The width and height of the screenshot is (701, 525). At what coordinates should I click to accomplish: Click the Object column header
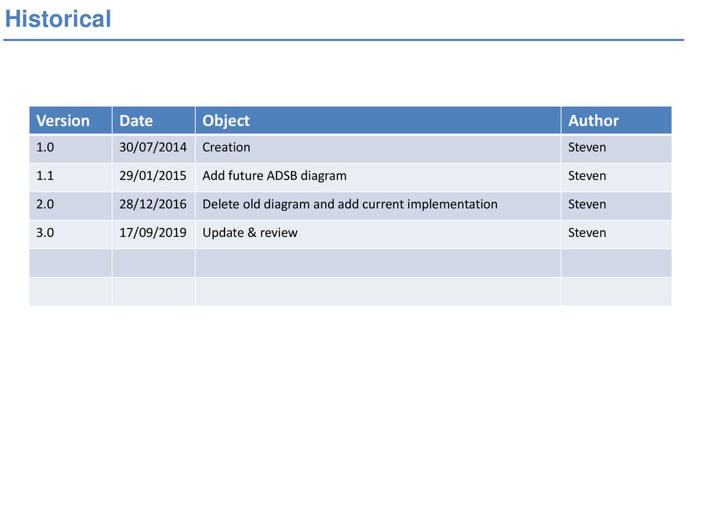point(226,121)
